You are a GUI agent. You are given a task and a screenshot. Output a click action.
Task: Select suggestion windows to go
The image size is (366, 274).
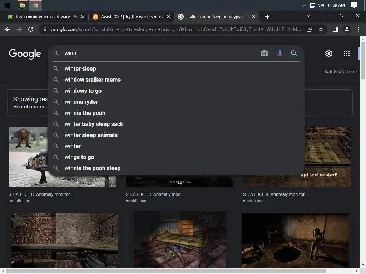point(176,91)
